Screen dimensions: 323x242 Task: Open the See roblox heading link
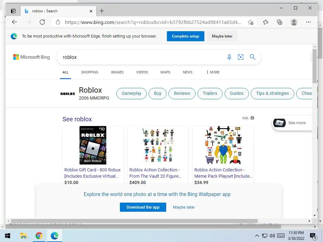point(77,119)
